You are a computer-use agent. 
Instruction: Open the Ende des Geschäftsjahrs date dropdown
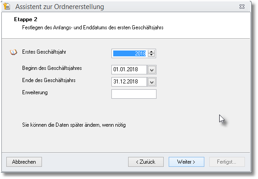pyautogui.click(x=152, y=82)
